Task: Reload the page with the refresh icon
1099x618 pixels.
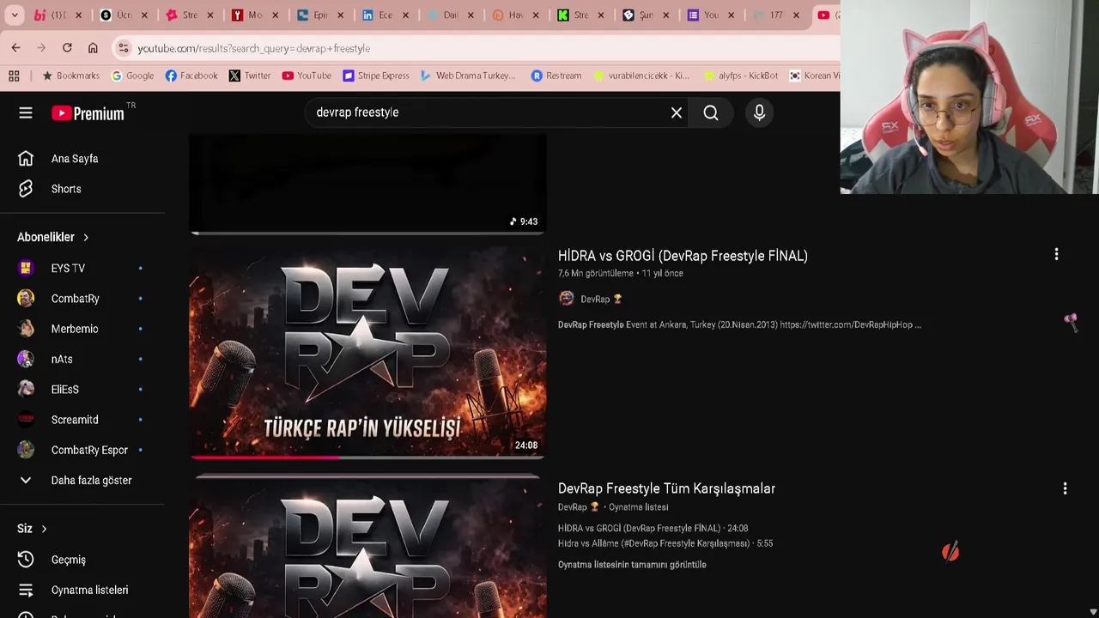Action: [67, 48]
